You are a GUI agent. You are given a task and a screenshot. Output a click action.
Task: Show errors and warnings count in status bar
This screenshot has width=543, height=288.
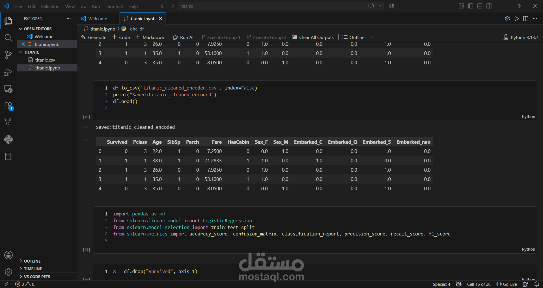pyautogui.click(x=25, y=284)
